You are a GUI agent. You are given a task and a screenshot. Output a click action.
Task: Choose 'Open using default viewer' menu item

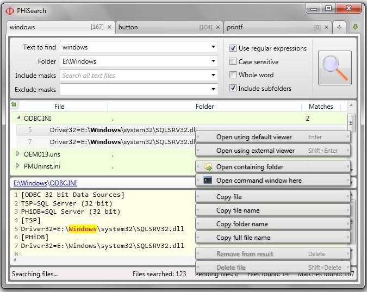(x=254, y=137)
